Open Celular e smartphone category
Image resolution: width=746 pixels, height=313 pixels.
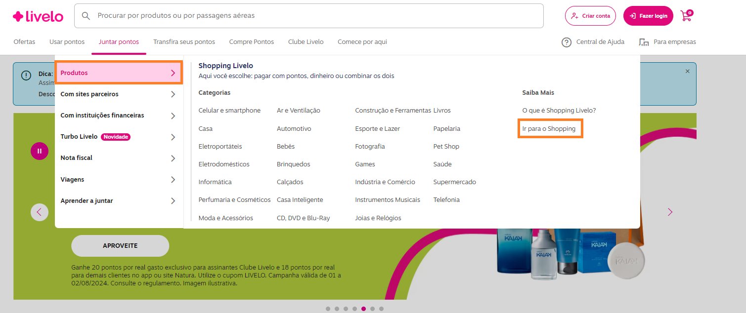(229, 111)
